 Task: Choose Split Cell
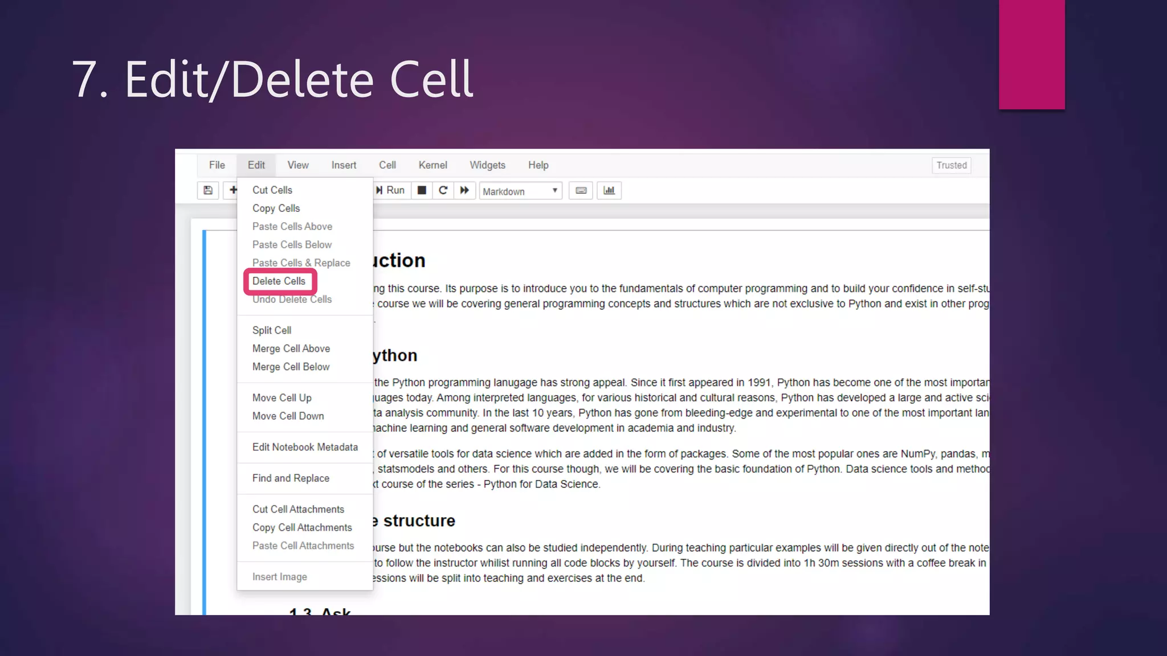point(305,330)
